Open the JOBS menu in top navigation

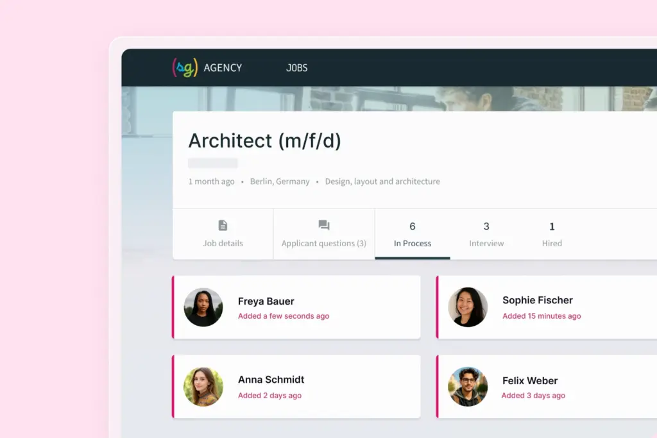coord(296,68)
